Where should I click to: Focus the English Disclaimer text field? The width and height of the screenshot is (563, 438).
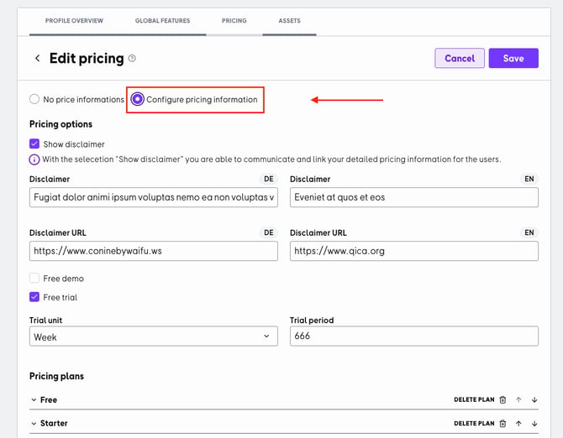coord(414,197)
